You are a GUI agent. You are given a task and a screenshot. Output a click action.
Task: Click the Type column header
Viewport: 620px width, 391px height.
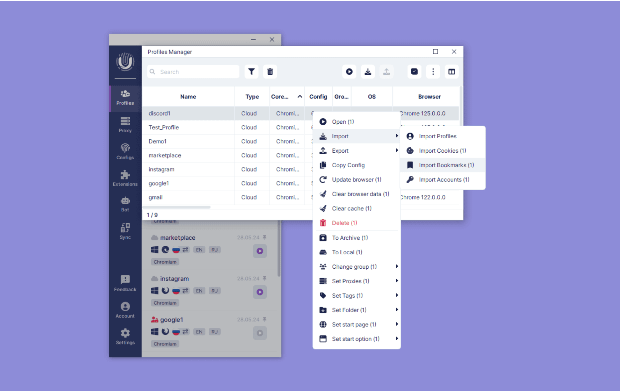252,96
